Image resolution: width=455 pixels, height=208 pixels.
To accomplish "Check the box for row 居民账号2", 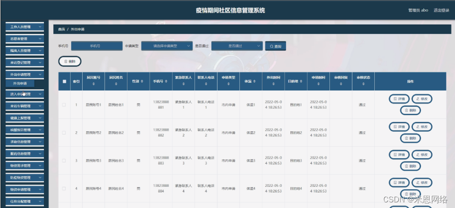I will pos(64,133).
